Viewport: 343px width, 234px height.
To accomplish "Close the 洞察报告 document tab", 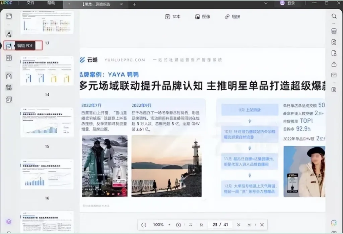I will pyautogui.click(x=121, y=4).
